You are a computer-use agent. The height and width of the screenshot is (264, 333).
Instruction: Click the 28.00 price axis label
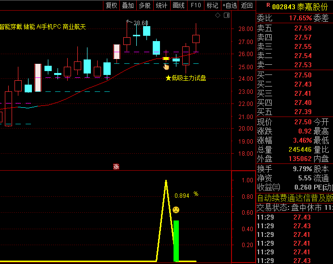(246, 29)
